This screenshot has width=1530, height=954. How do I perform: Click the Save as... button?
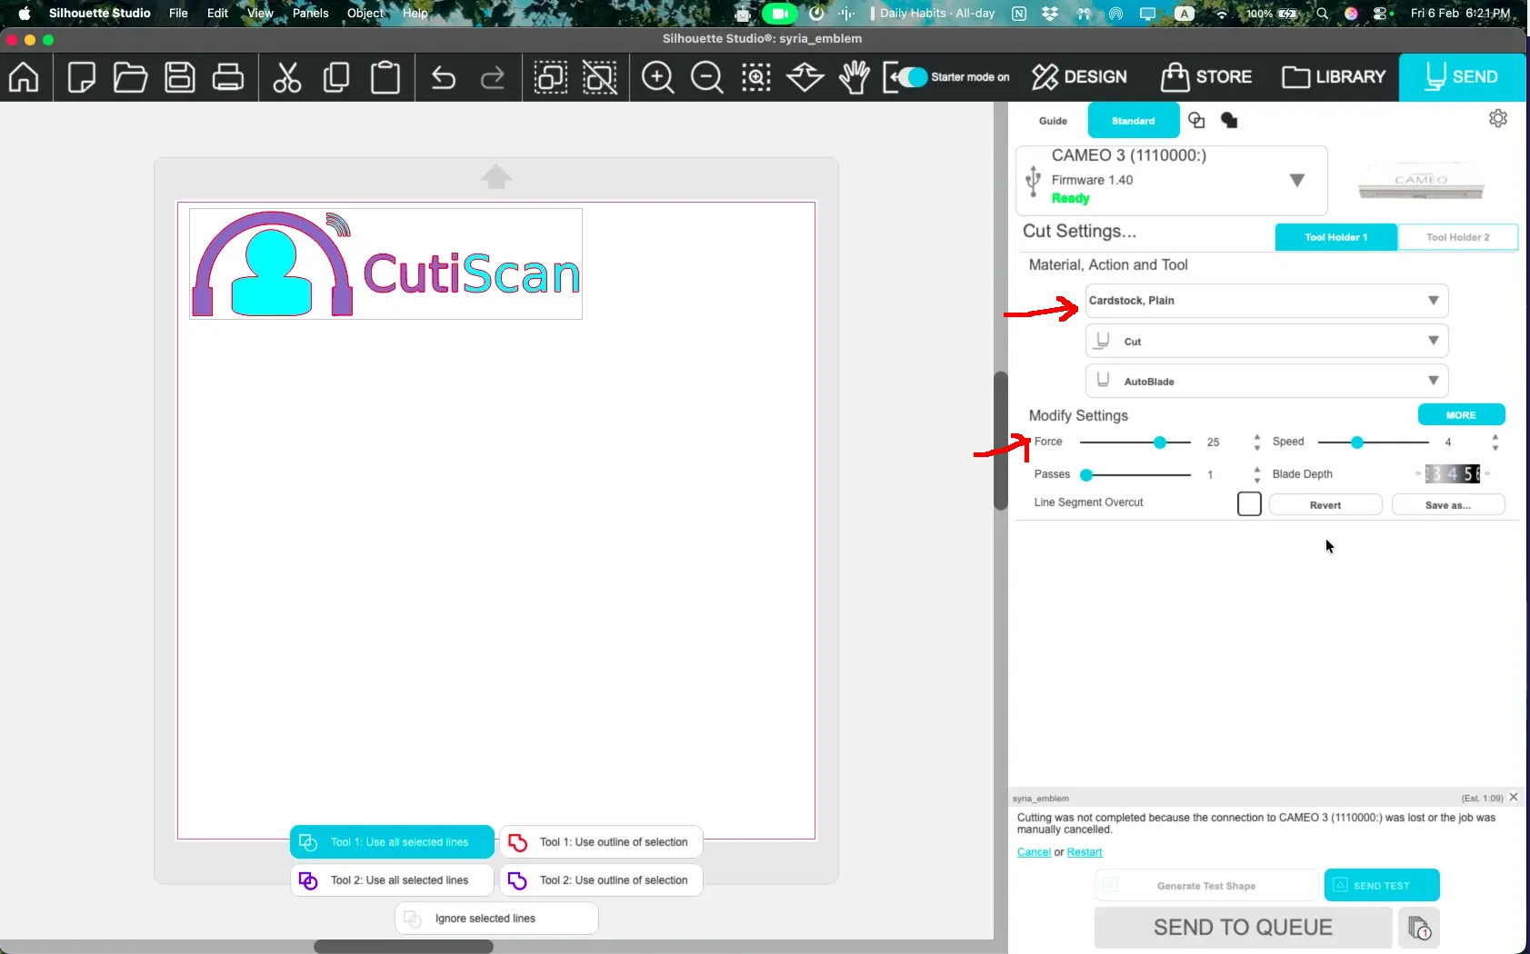pyautogui.click(x=1448, y=505)
